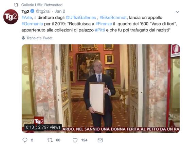
Task: Click the Gallerie Uffizi Retweeted label
Action: tap(42, 5)
